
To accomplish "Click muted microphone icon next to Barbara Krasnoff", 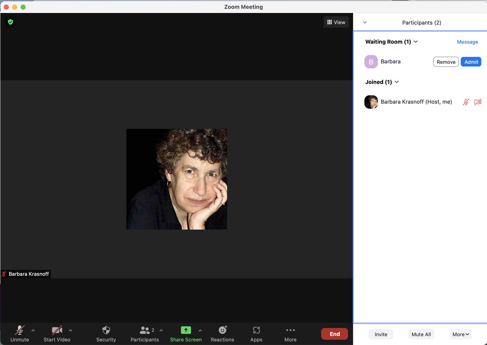I will [x=466, y=102].
